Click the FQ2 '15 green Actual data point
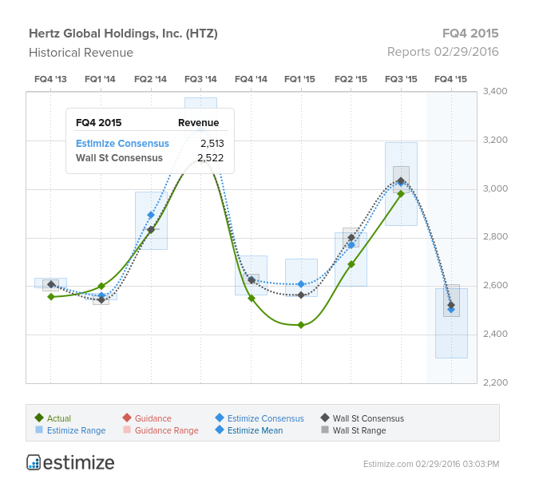This screenshot has height=495, width=539. [x=351, y=264]
